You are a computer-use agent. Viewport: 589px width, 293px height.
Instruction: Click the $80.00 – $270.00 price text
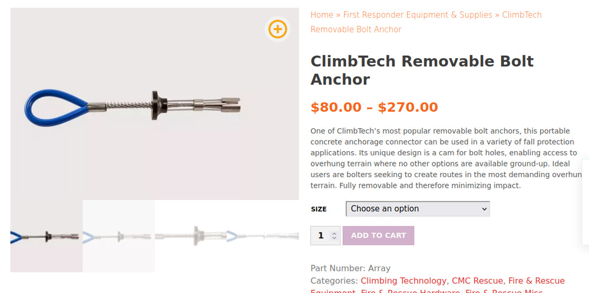[374, 107]
